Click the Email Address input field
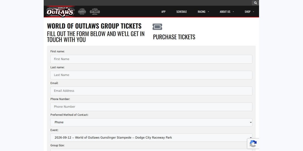Image resolution: width=303 pixels, height=151 pixels. pyautogui.click(x=151, y=91)
